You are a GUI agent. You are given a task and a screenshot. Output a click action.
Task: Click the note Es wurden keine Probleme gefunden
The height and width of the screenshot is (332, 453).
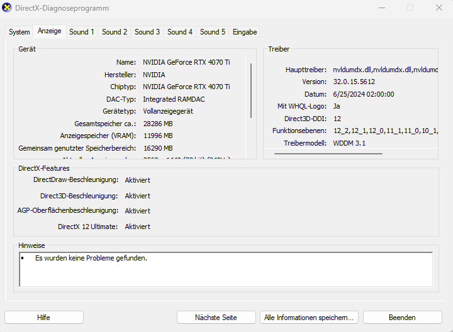point(91,258)
